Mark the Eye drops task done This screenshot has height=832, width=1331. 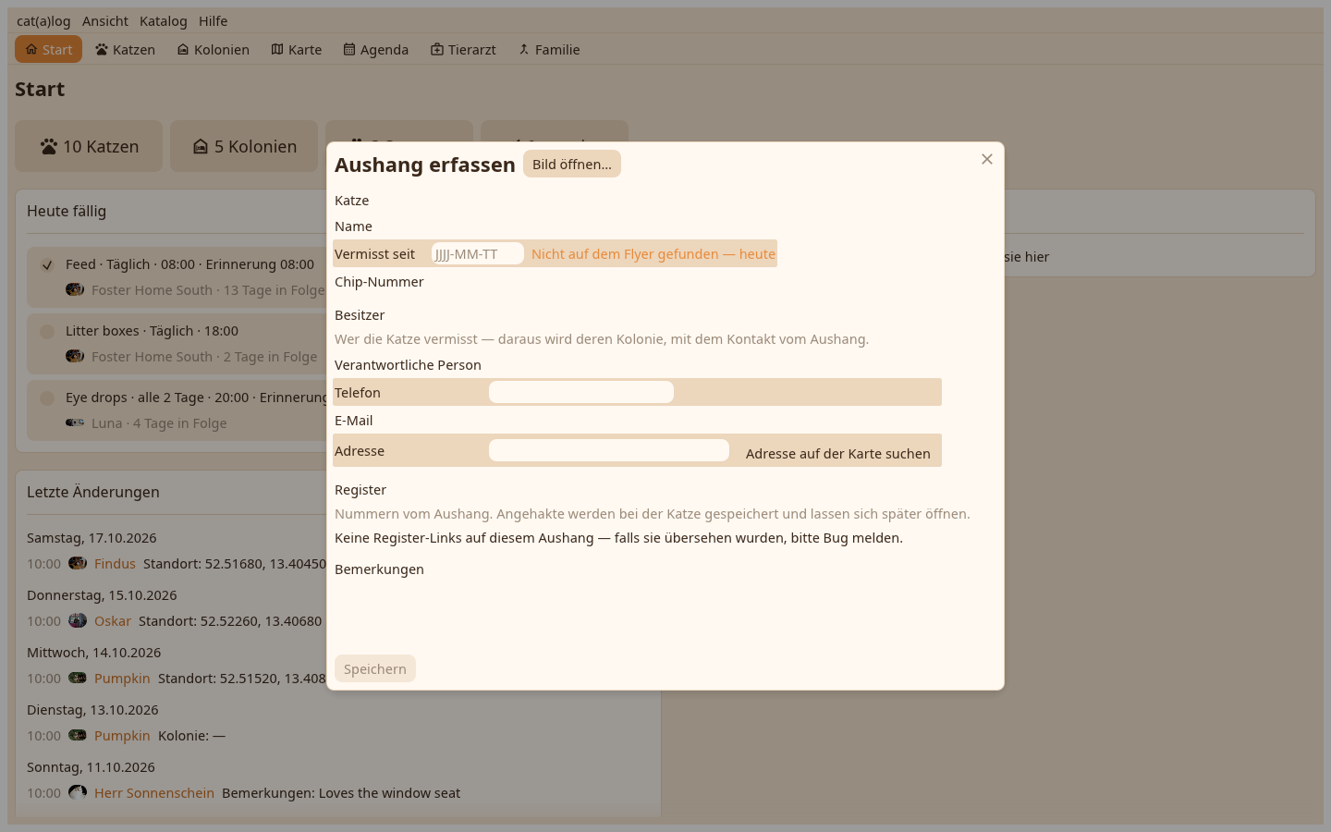coord(47,398)
